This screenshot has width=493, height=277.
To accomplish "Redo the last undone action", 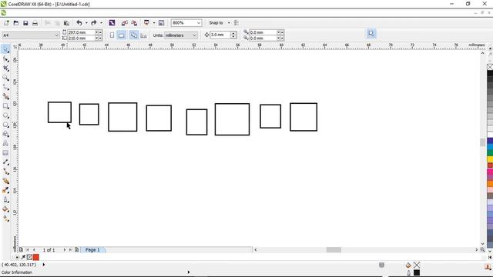I will click(94, 23).
